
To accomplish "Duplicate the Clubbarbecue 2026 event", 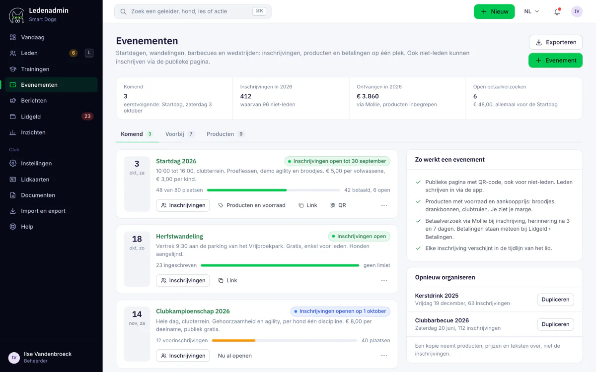I will (555, 324).
